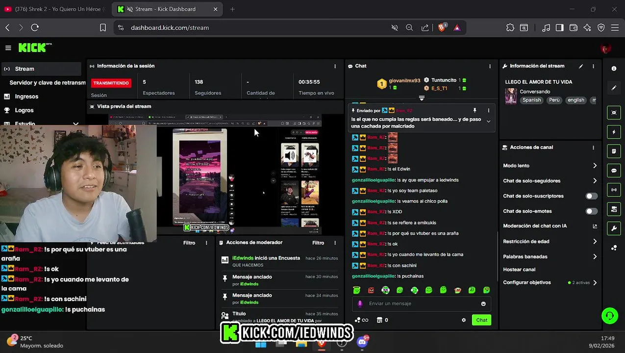625x353 pixels.
Task: Switch to Shrek 2 YouTube tab
Action: [55, 9]
